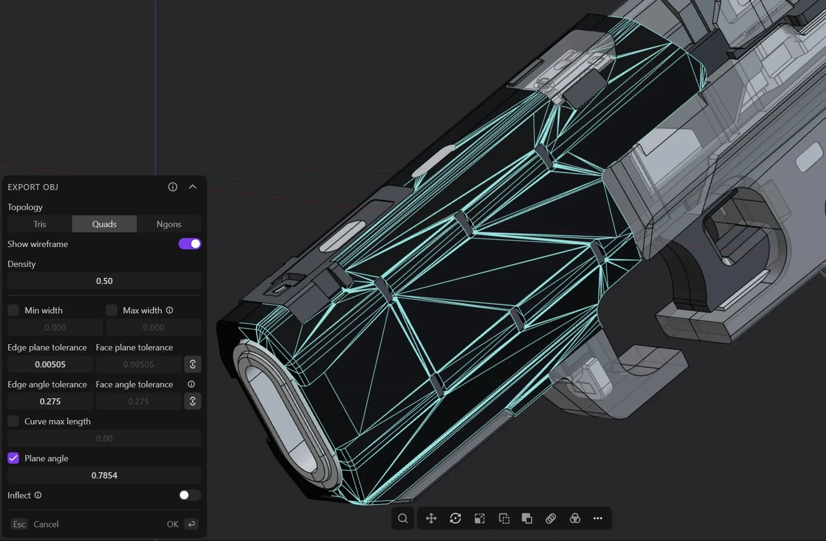Enable Curve max length checkbox
The width and height of the screenshot is (826, 541).
[x=13, y=421]
